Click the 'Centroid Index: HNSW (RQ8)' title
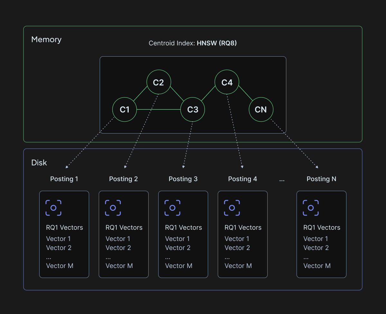The image size is (386, 314). (193, 43)
